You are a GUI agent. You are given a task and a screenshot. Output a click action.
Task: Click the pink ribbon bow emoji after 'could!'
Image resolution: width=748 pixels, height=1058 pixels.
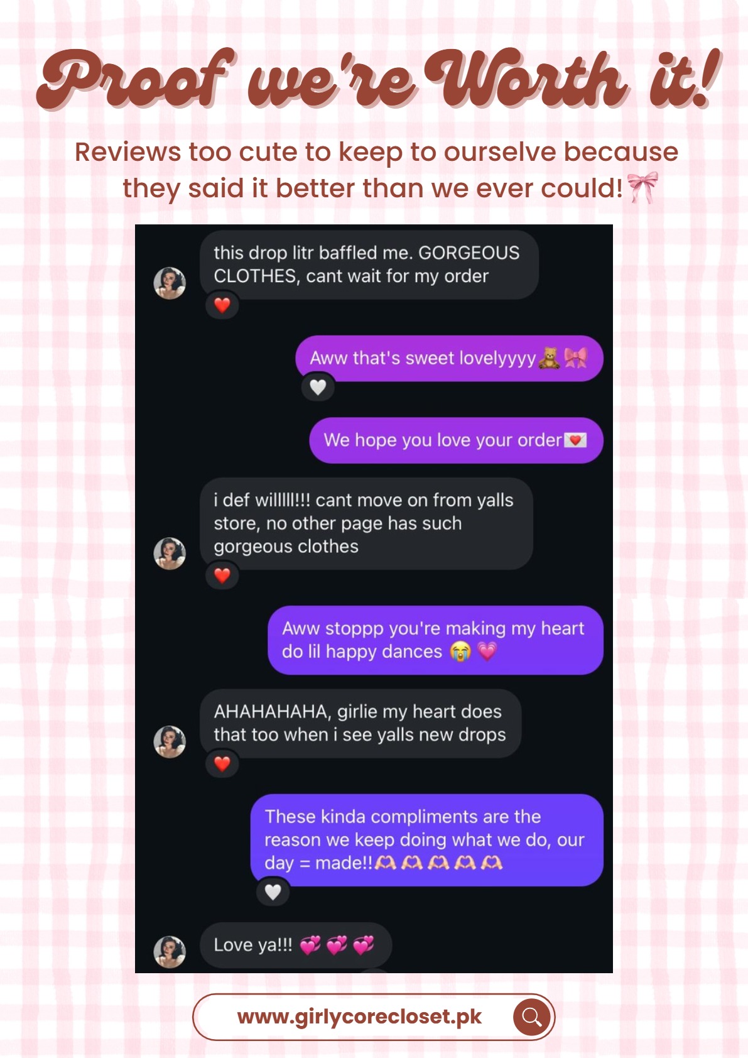[x=643, y=187]
